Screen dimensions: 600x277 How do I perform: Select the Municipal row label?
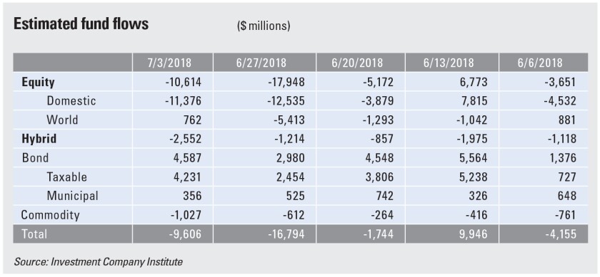point(72,196)
